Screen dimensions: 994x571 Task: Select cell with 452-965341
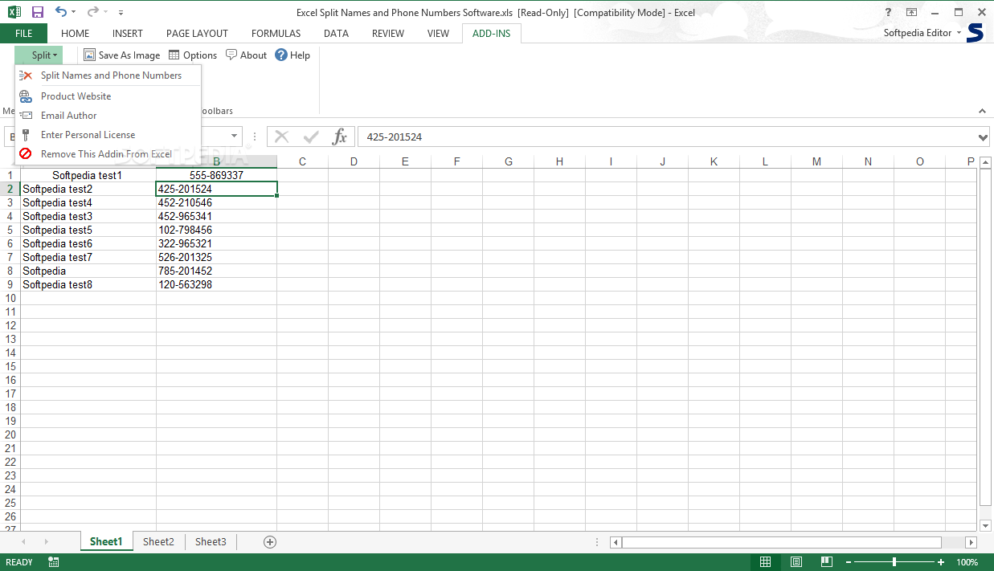216,217
